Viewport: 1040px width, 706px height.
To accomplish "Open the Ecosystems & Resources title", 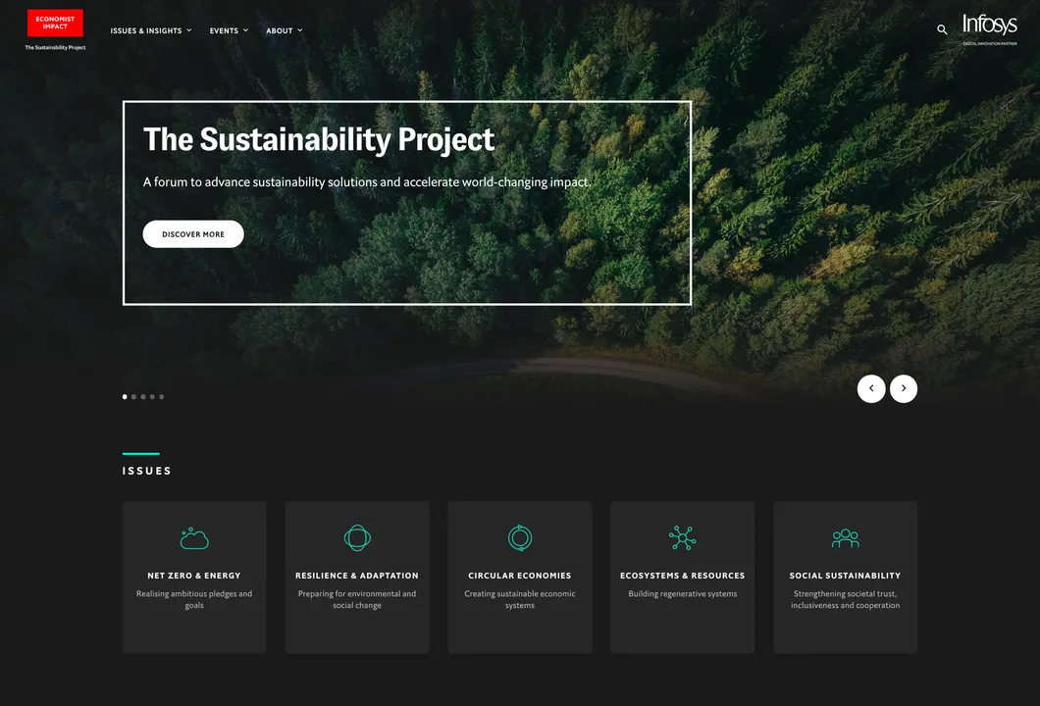I will [683, 576].
